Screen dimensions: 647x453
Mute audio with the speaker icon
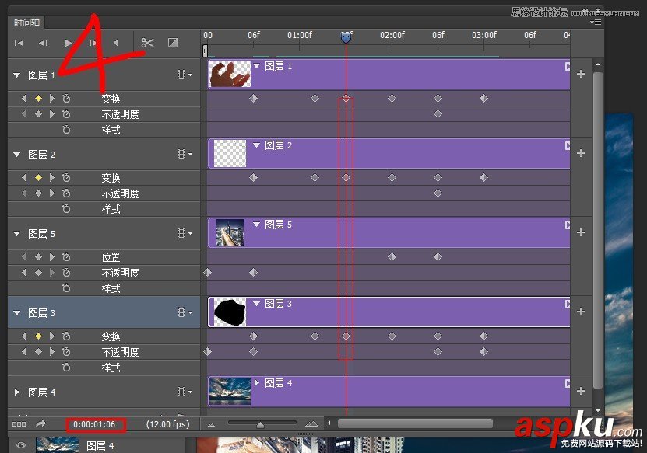pyautogui.click(x=118, y=43)
